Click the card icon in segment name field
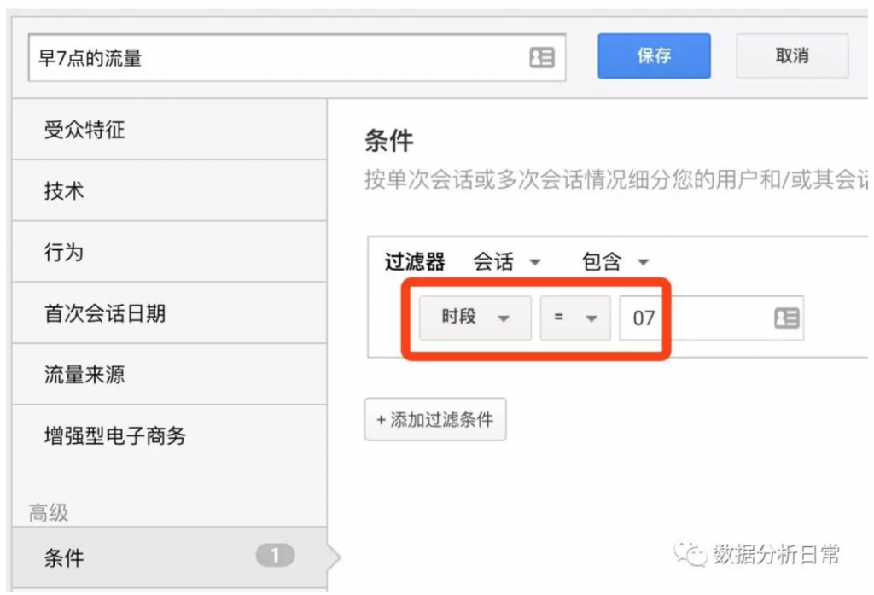The image size is (874, 595). (x=542, y=58)
